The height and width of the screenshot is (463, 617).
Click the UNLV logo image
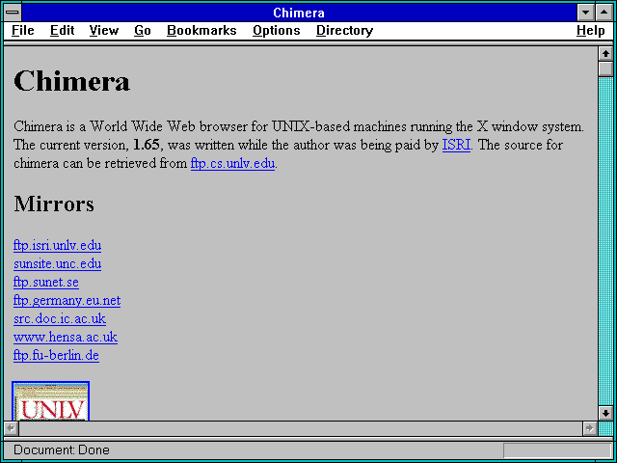click(51, 401)
